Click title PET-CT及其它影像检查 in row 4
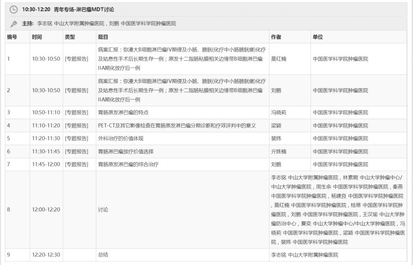413x265 pixels. pos(177,126)
